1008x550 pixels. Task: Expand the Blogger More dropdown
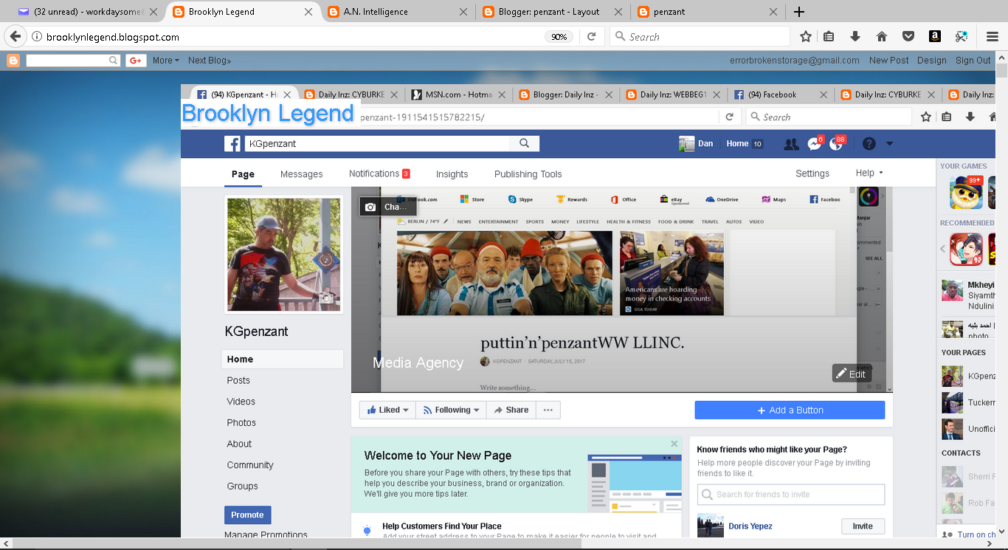[165, 61]
